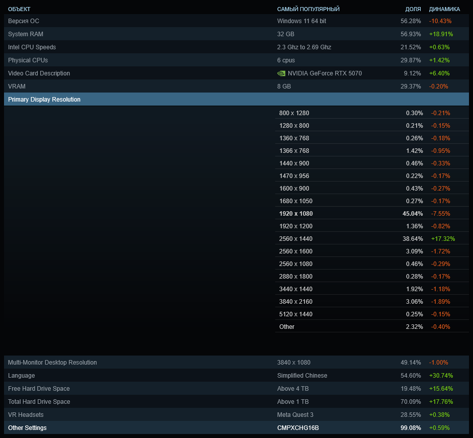Screen dimensions: 473x438
Task: Expand the Total Hard Drive Space row
Action: [236, 401]
